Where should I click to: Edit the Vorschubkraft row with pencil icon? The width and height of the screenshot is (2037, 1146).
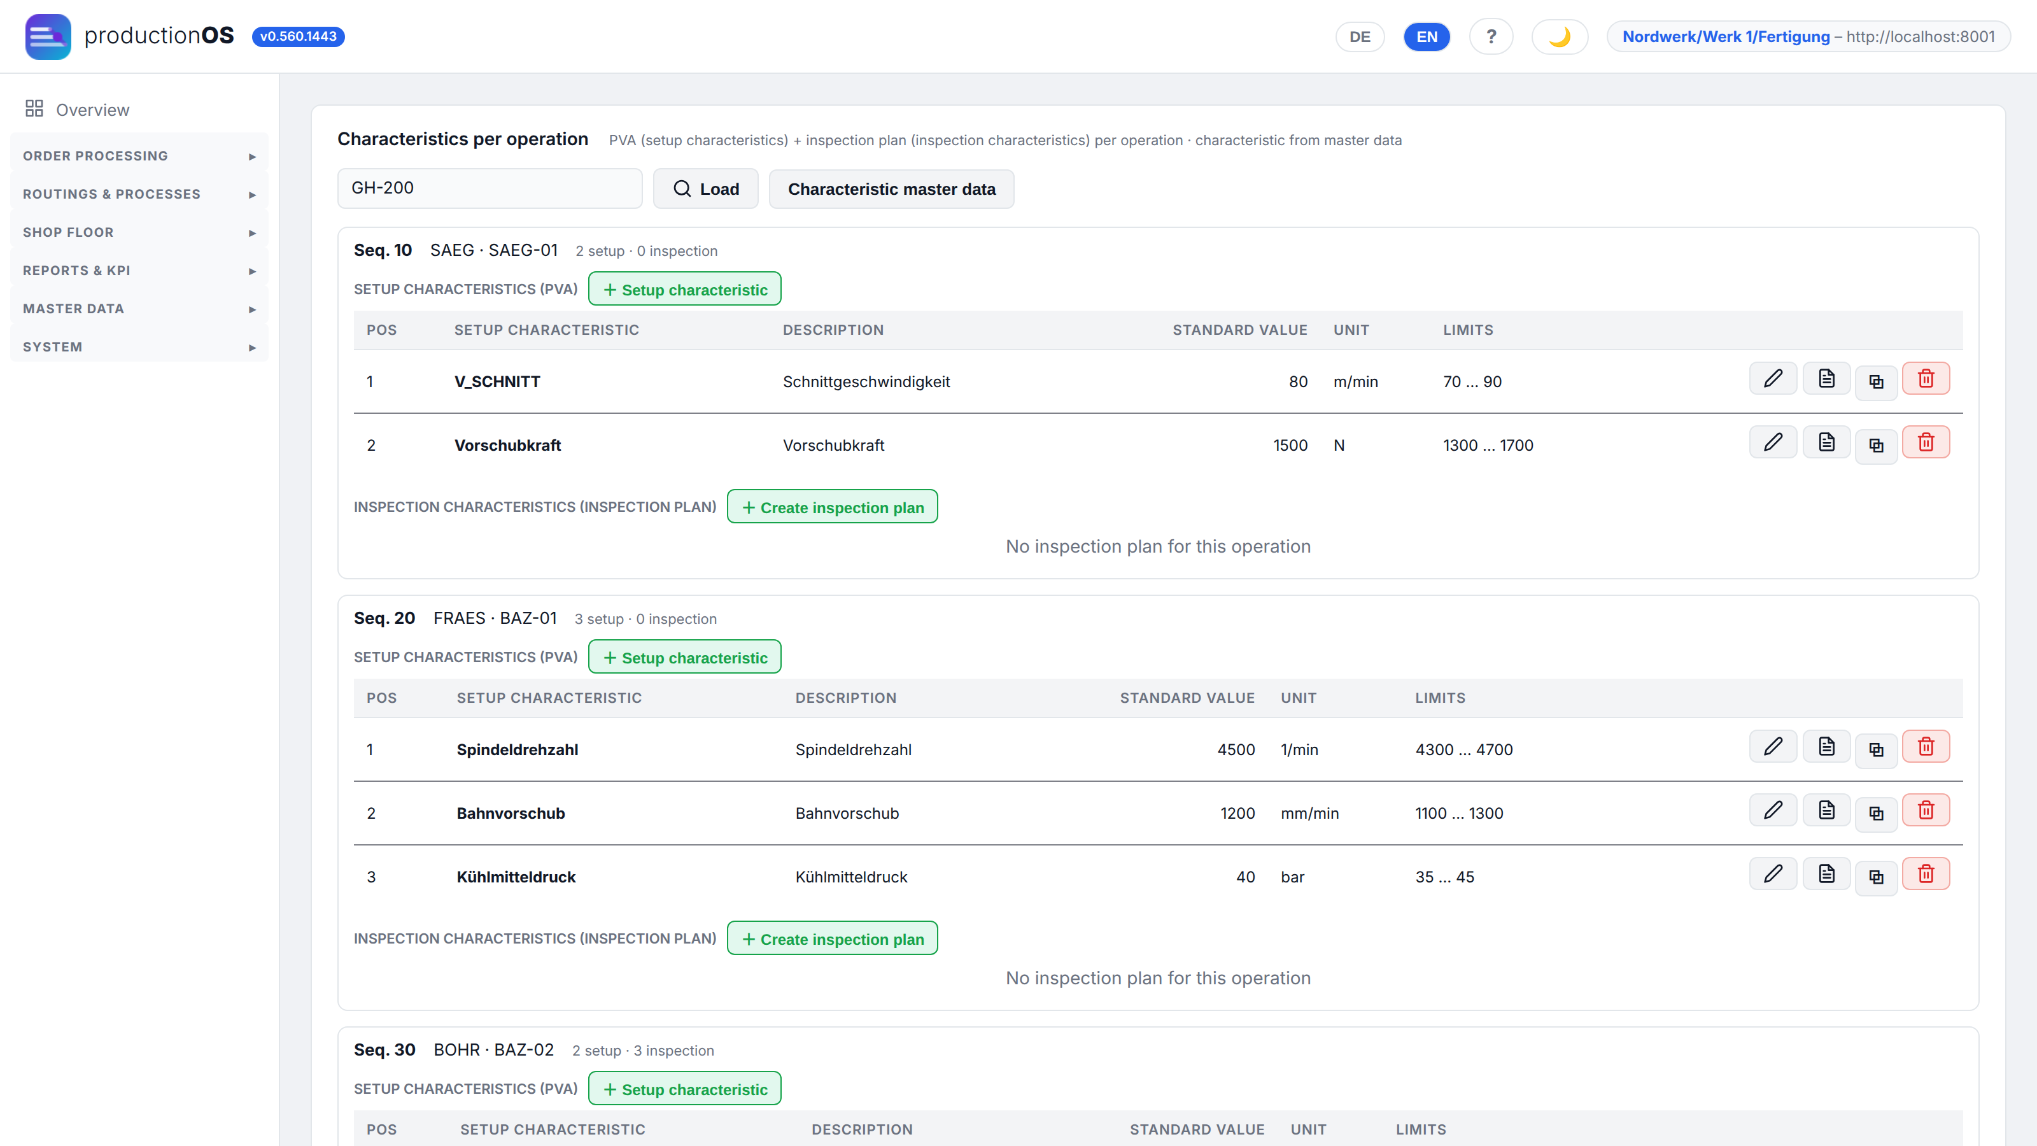coord(1773,442)
